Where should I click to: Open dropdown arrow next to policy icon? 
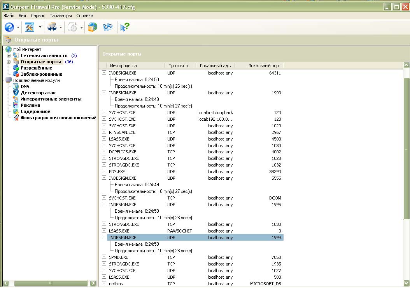(x=61, y=27)
